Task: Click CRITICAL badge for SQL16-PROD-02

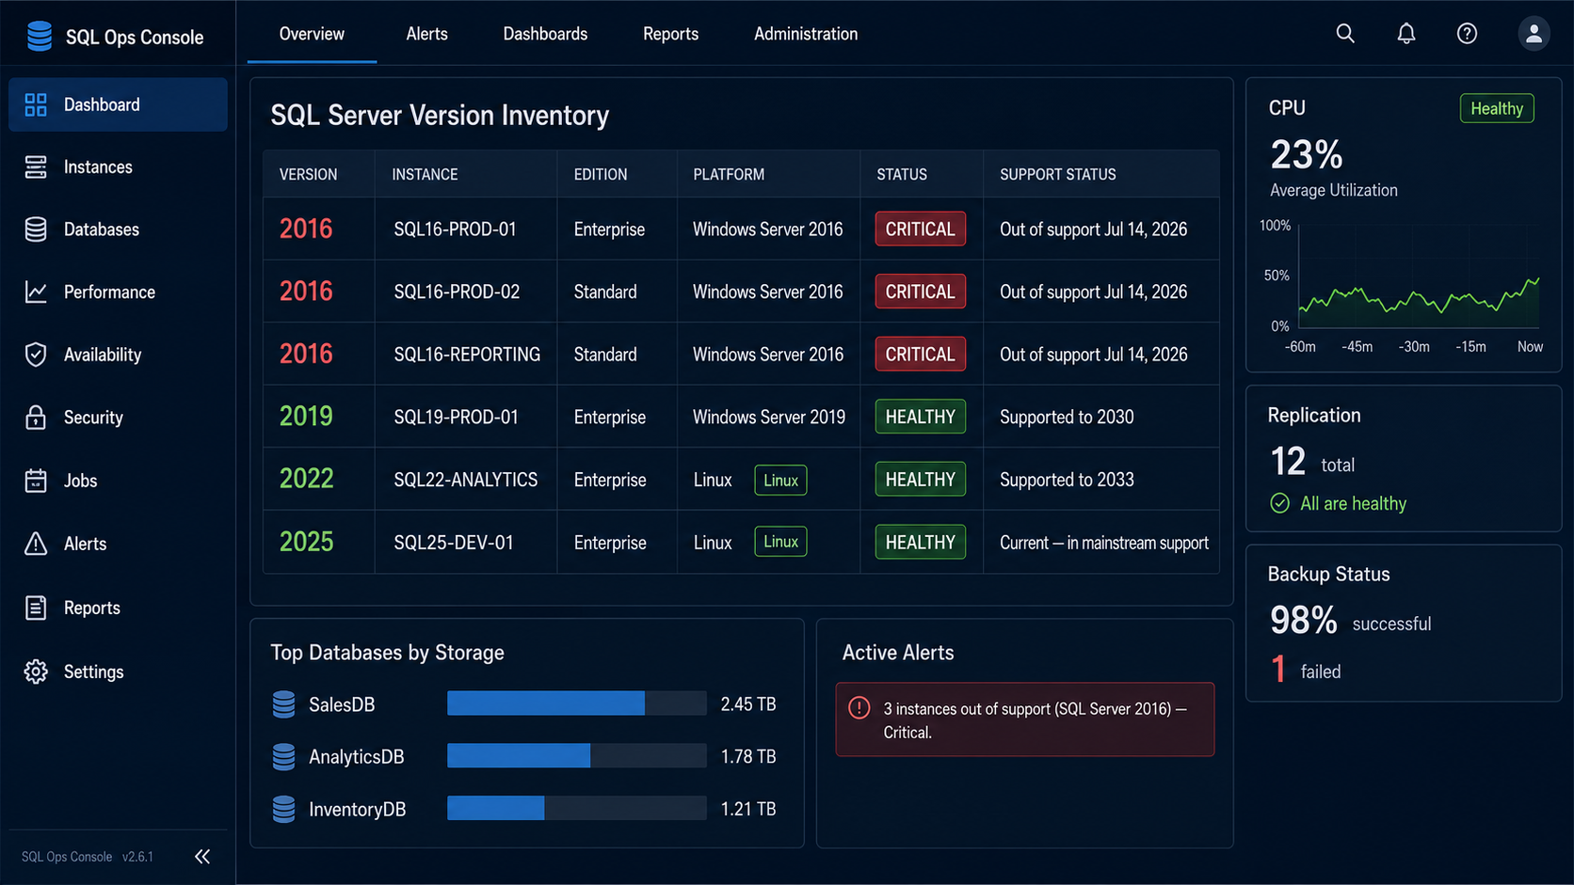Action: click(x=920, y=292)
